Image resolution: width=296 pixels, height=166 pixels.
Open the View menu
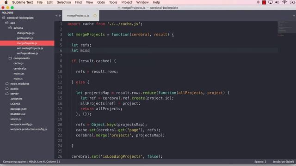tap(89, 2)
